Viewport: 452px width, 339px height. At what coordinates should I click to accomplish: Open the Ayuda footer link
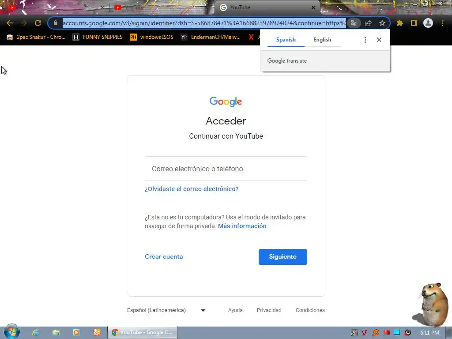pos(235,310)
